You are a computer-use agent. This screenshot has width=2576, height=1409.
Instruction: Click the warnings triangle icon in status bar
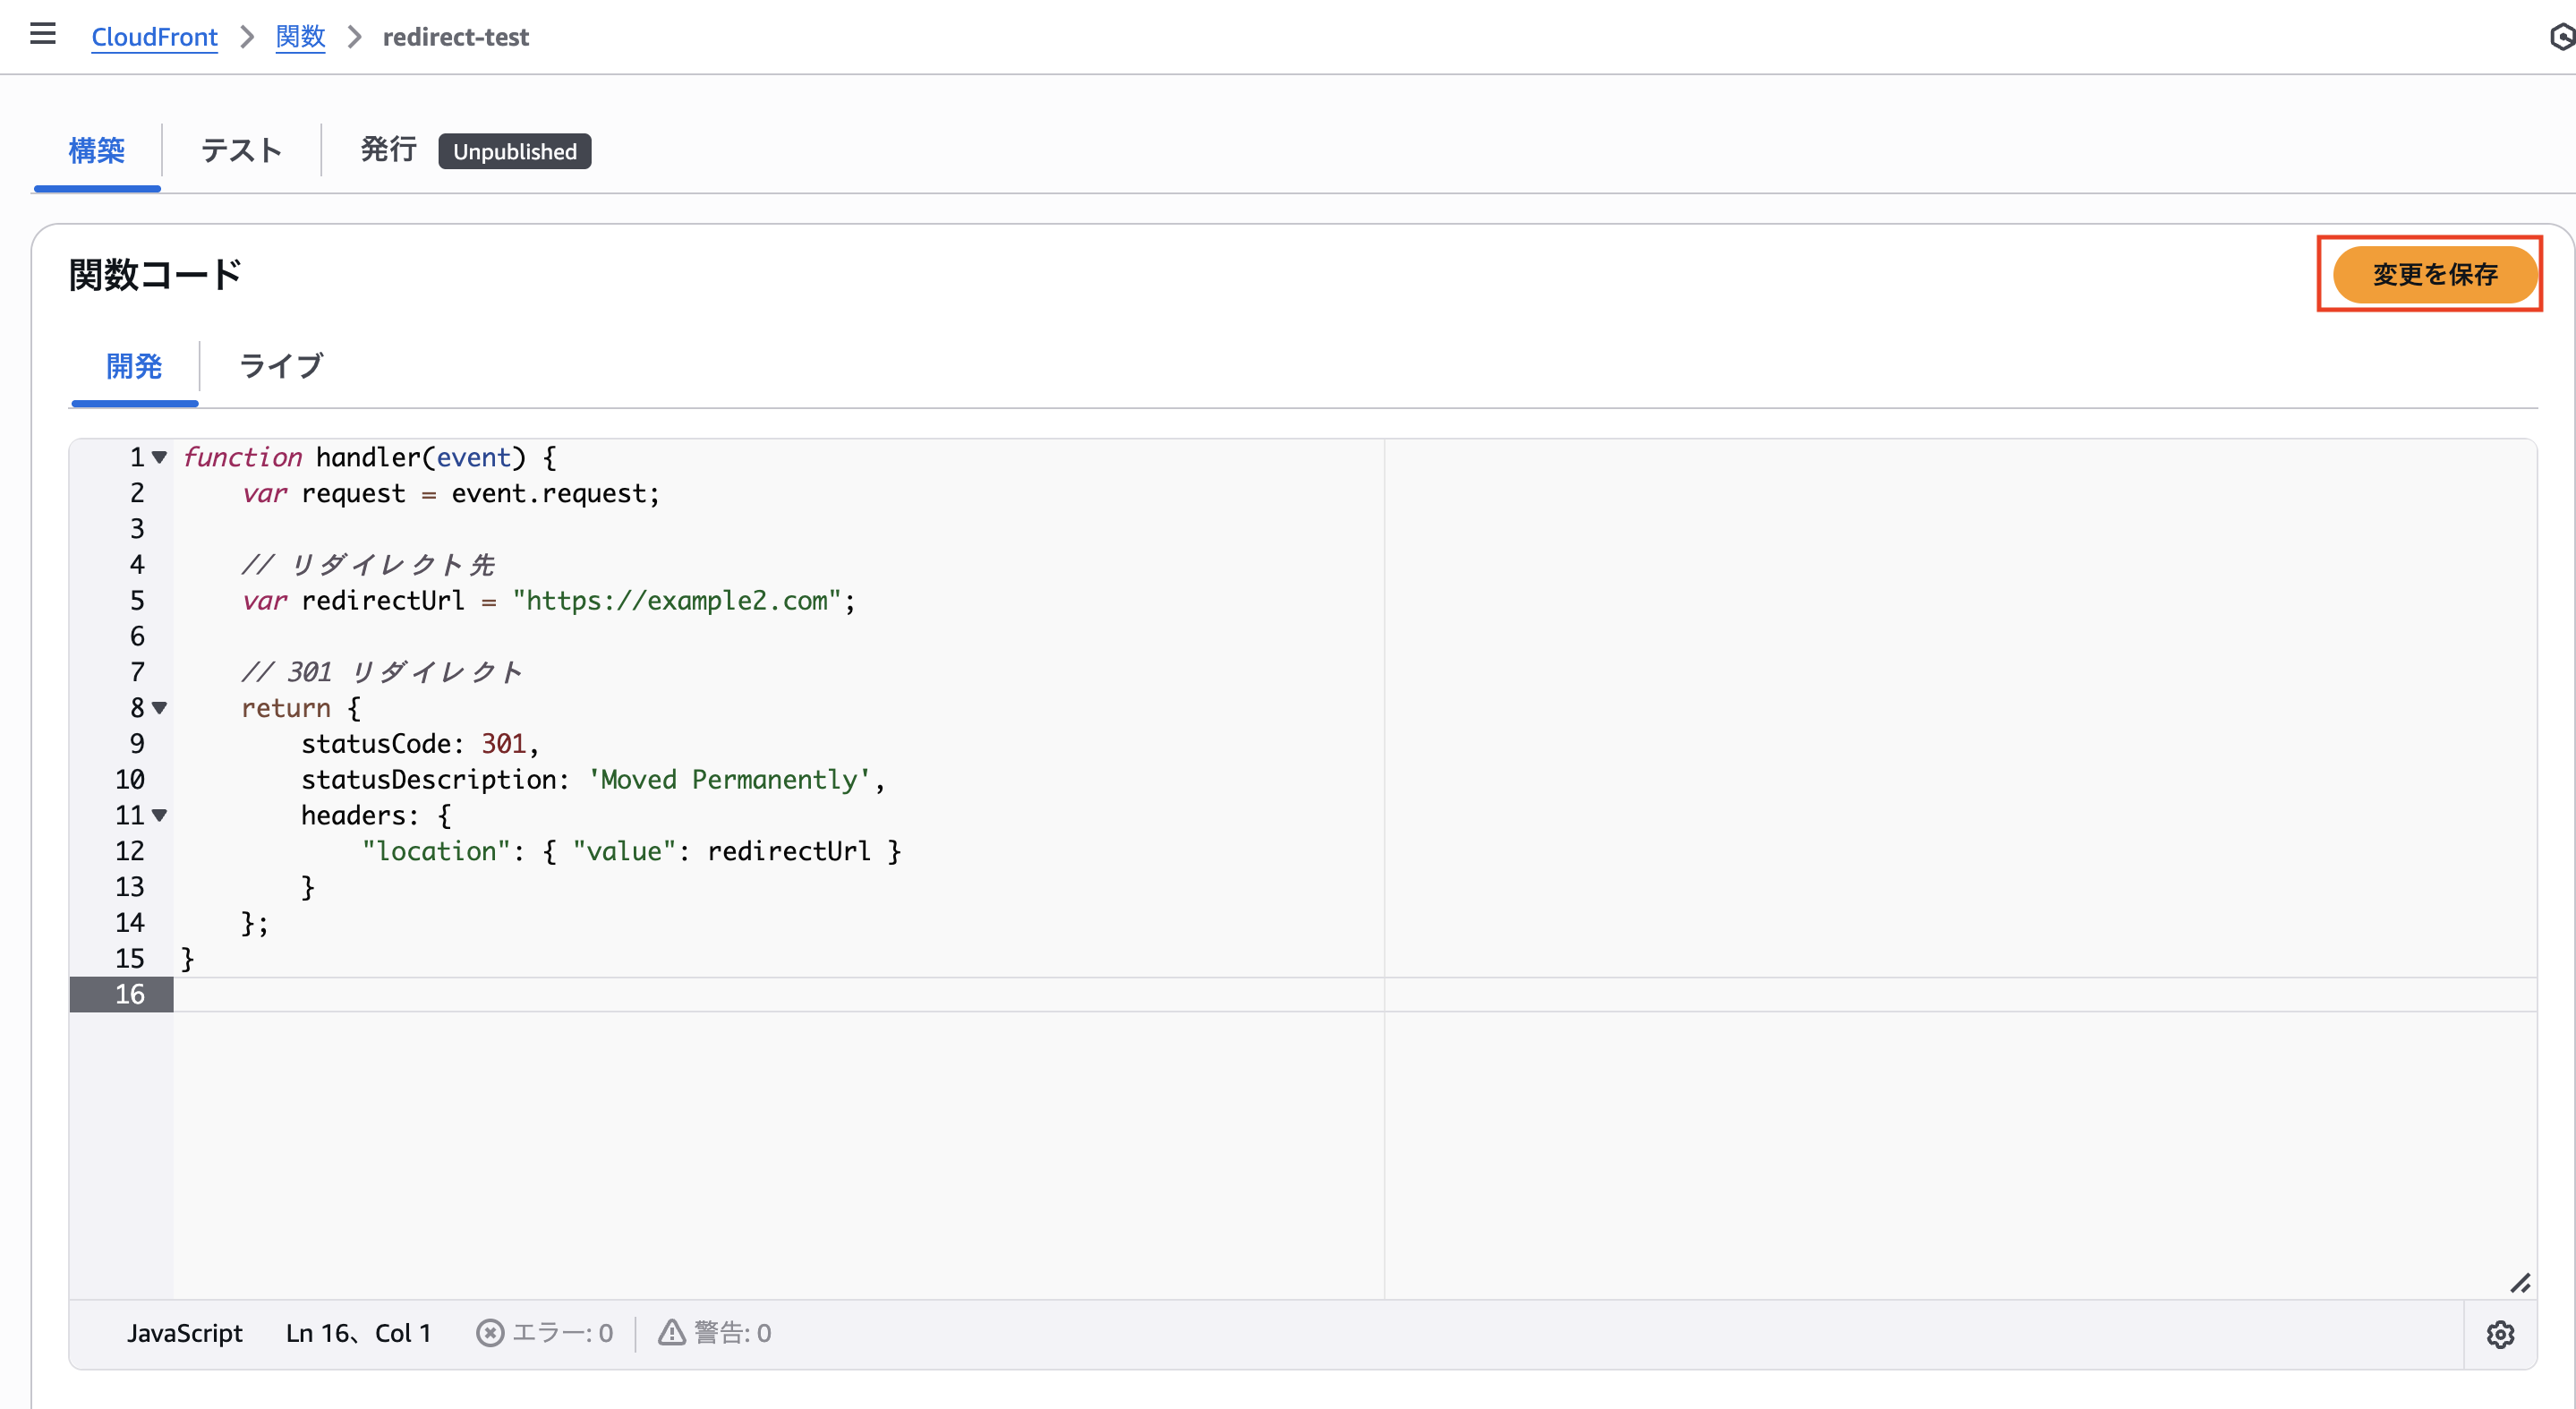672,1333
